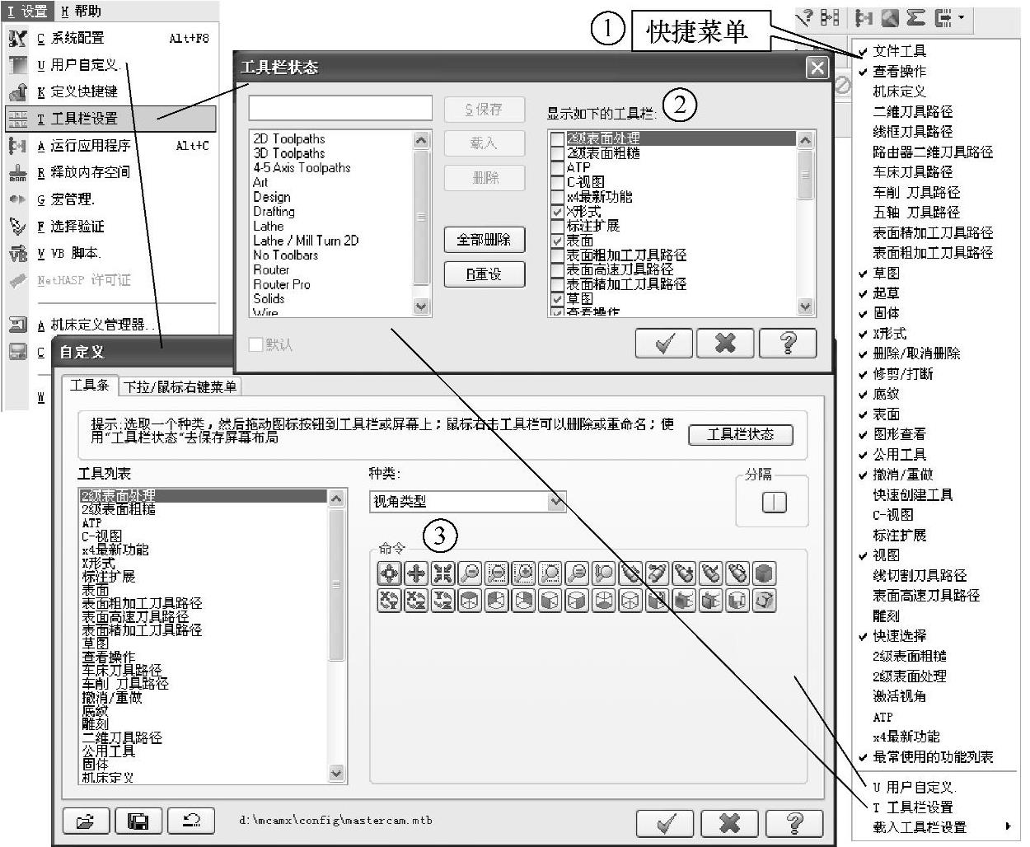Click the solid shaded cube command icon

(764, 573)
